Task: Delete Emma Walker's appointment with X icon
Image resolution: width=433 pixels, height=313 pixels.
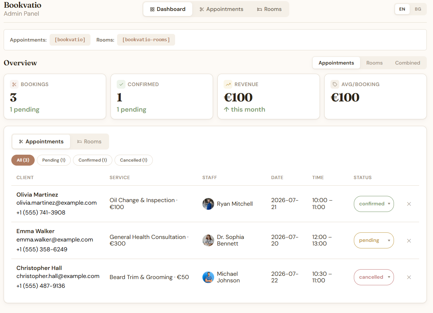Action: pos(409,241)
